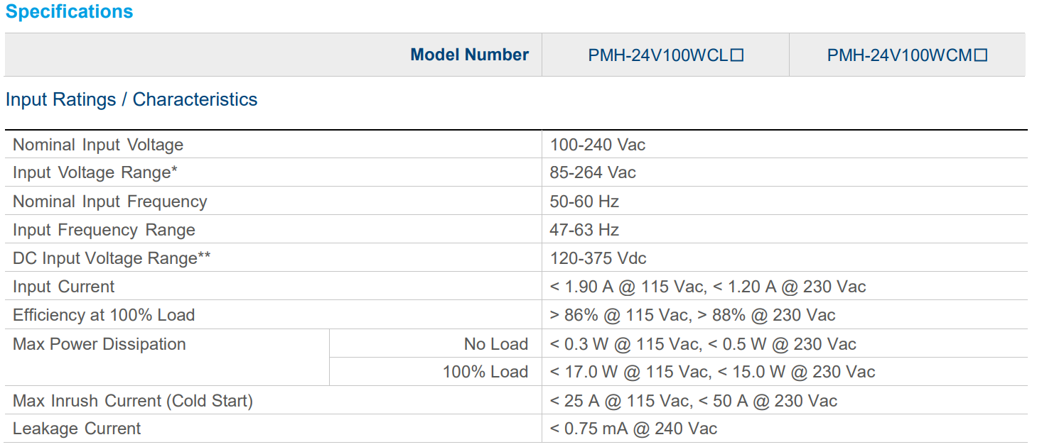Click the Nominal Input Frequency label
The height and width of the screenshot is (447, 1037).
click(x=110, y=202)
